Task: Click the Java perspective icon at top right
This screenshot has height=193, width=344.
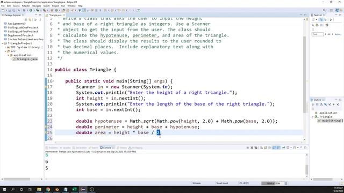Action: point(337,10)
